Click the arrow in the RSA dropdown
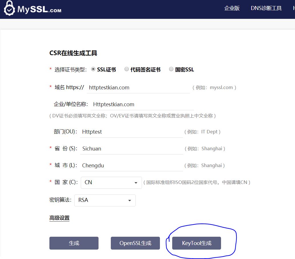Image resolution: width=295 pixels, height=259 pixels. [130, 200]
